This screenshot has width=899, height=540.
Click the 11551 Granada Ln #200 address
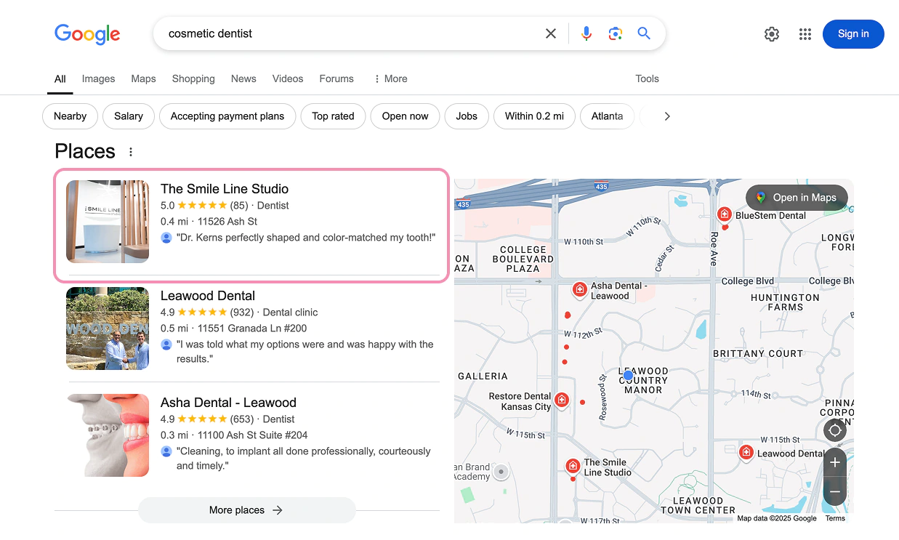click(x=252, y=329)
